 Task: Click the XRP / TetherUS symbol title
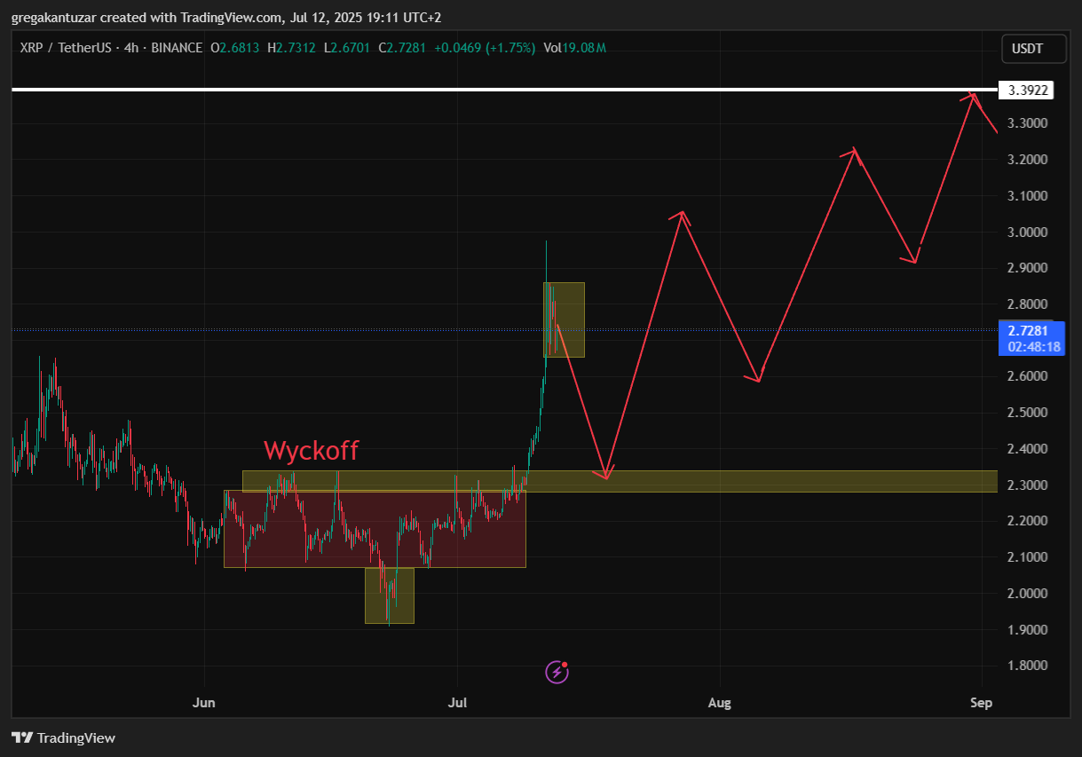click(65, 48)
